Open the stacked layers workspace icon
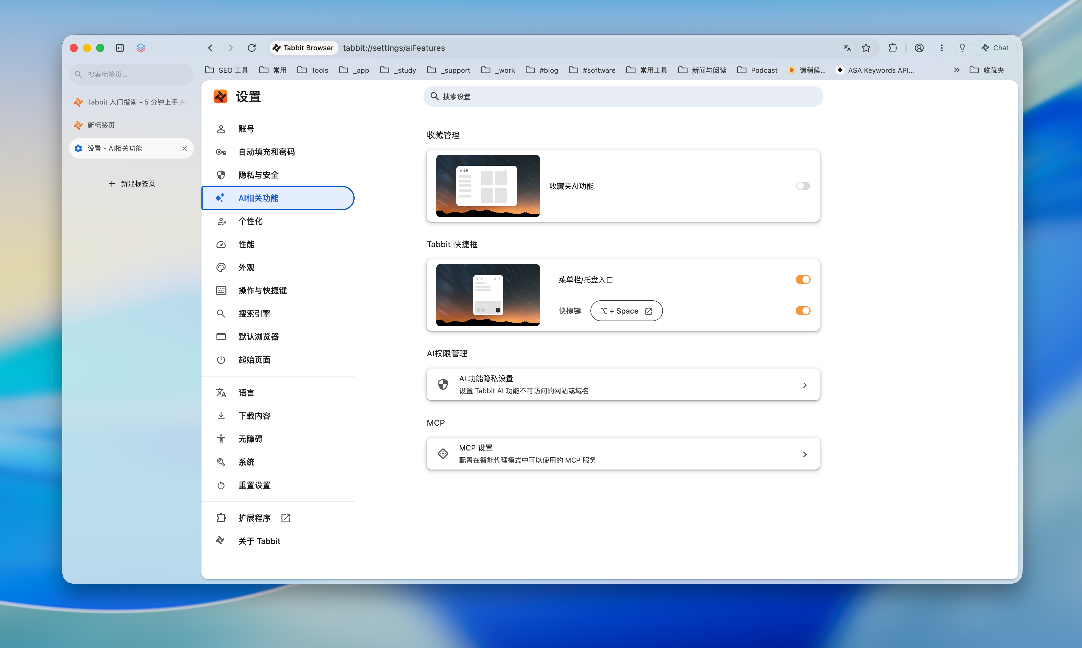The image size is (1082, 648). [141, 48]
